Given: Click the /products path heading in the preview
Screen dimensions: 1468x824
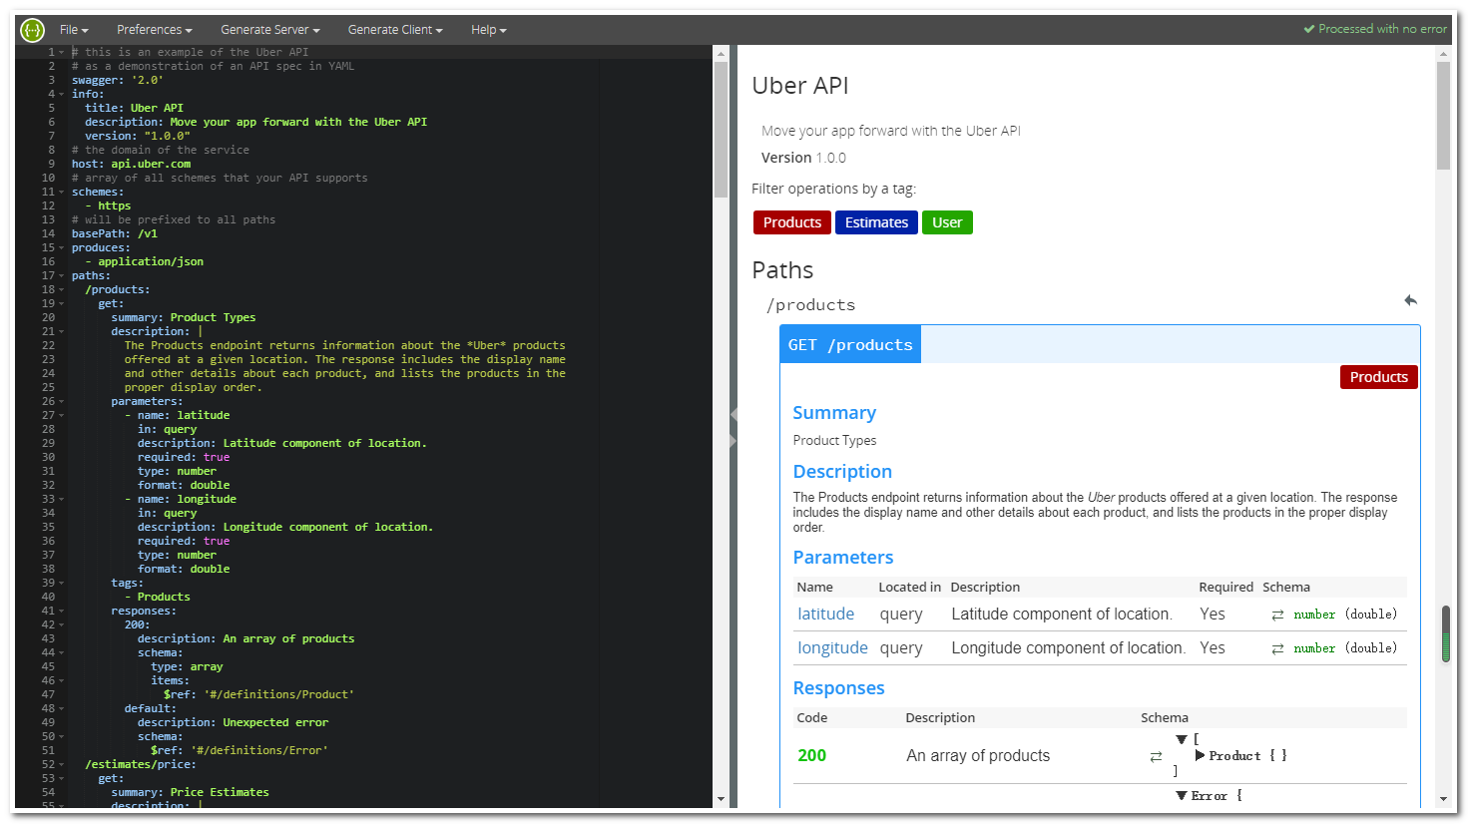Looking at the screenshot, I should click(810, 305).
